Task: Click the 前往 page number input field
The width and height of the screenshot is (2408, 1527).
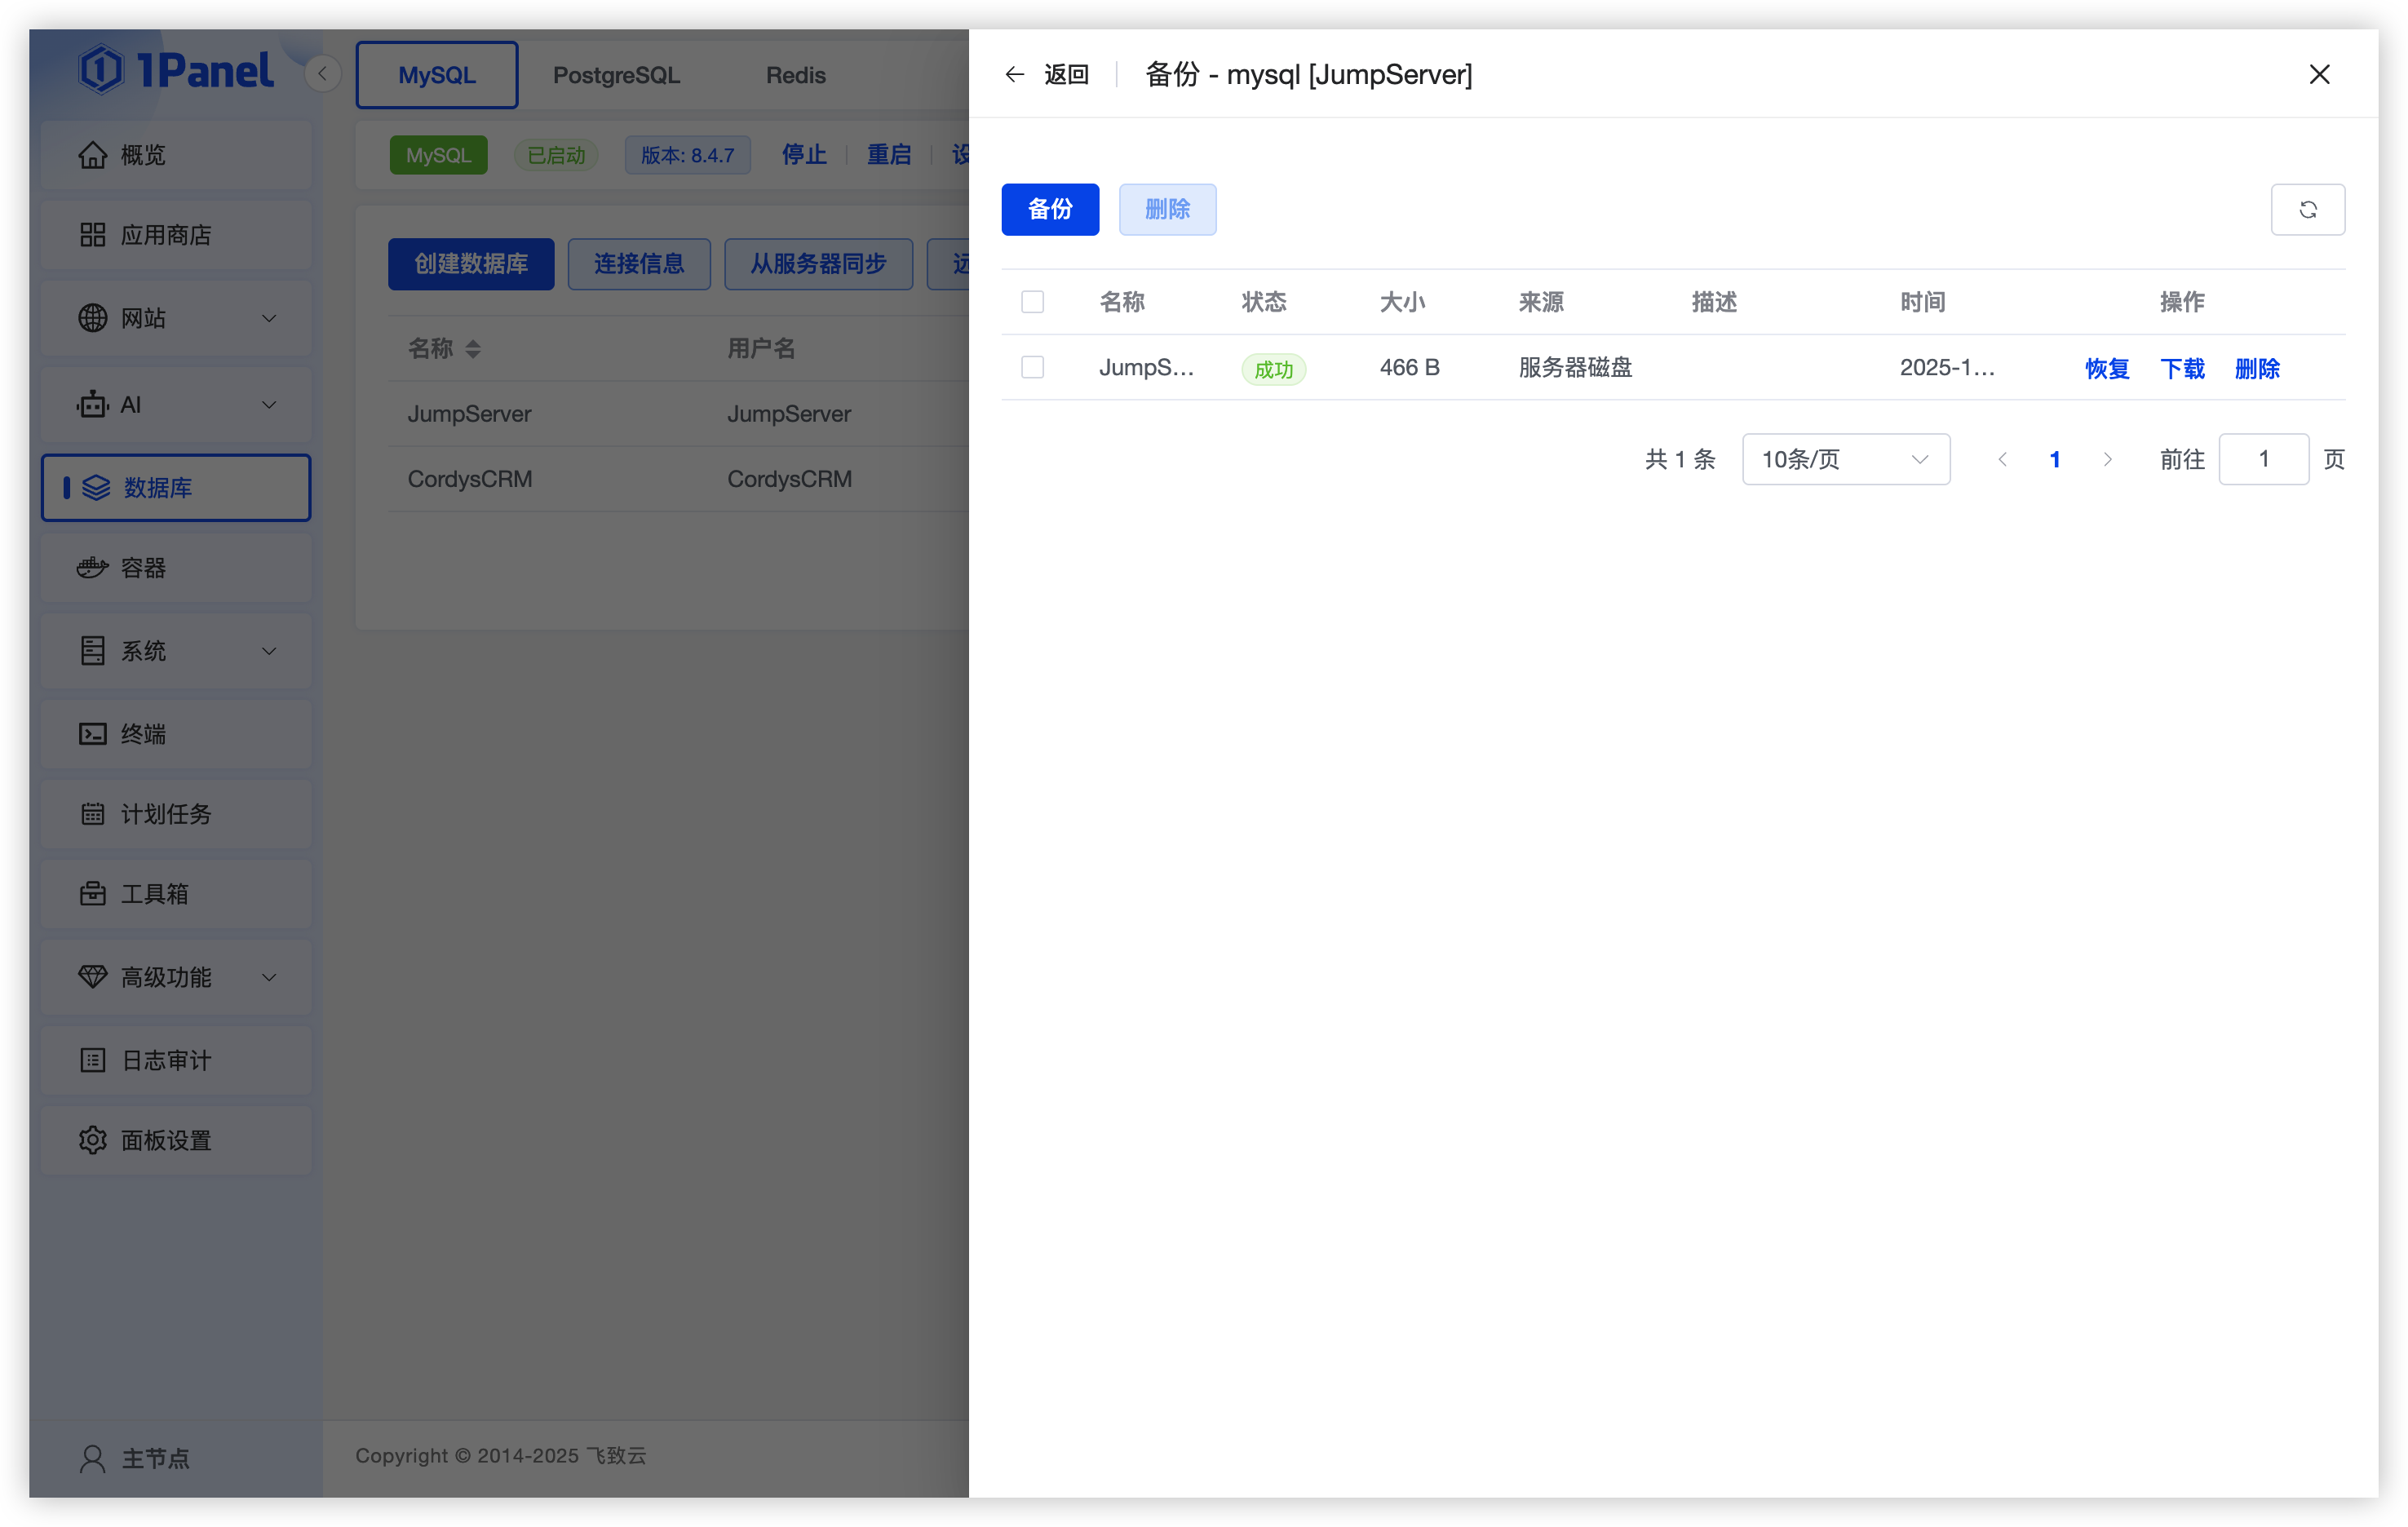Action: 2263,459
